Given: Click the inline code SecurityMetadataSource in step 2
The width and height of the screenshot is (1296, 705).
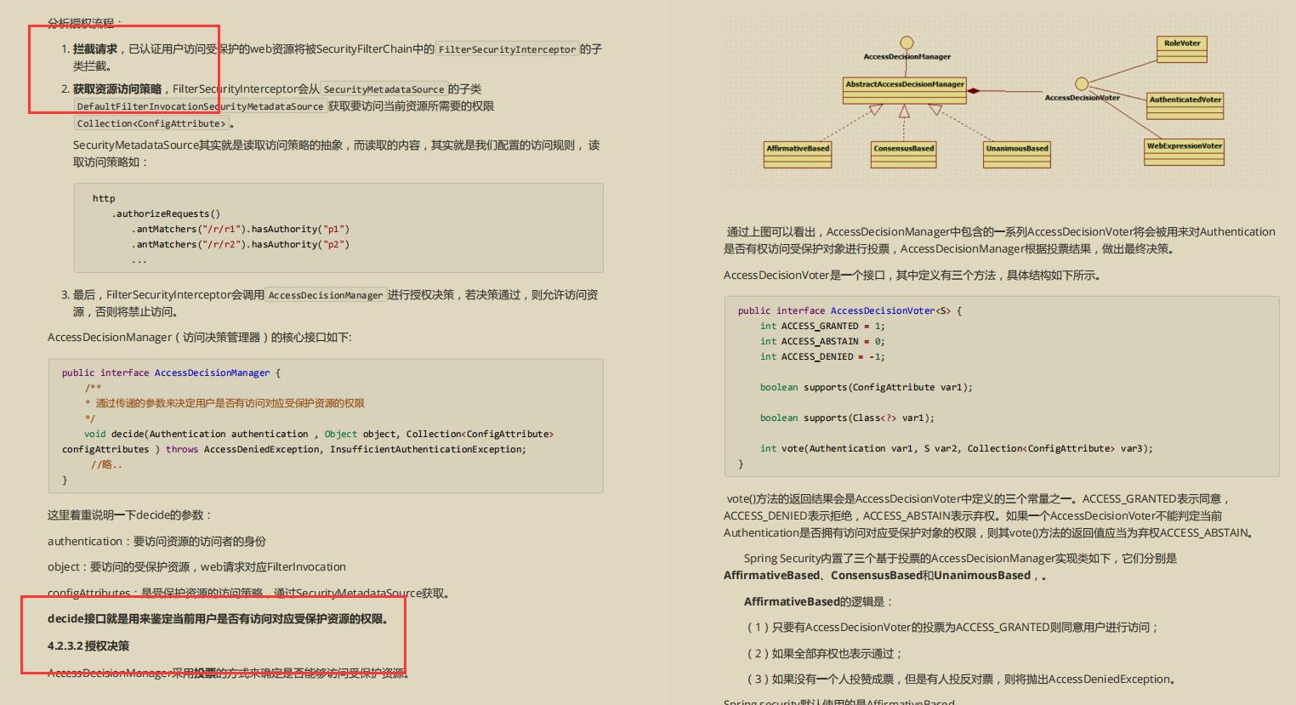Looking at the screenshot, I should [x=384, y=89].
